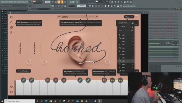Toggle the FL Studio metronome
This screenshot has width=182, height=103.
52,2
